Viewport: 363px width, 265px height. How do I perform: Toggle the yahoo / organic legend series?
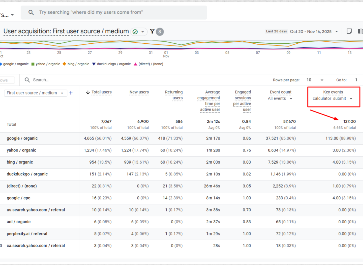[46, 64]
